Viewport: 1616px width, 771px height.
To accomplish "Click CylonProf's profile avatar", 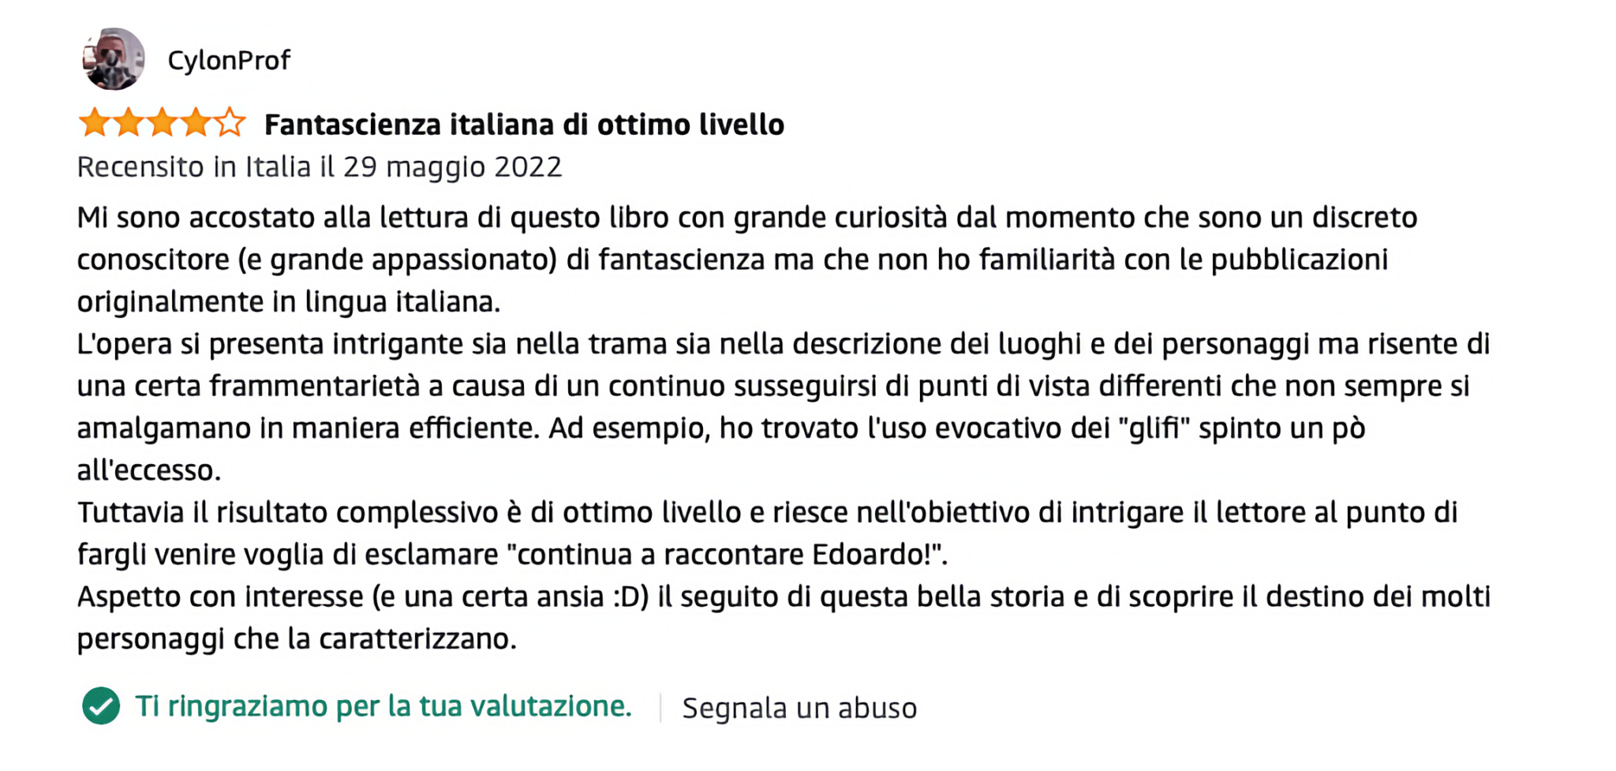I will pos(114,59).
